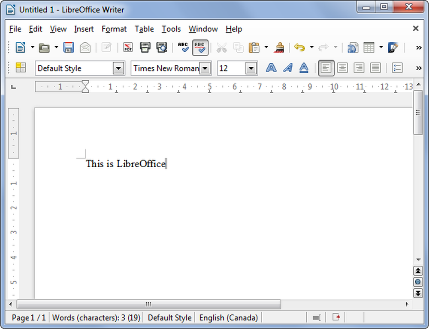429x329 pixels.
Task: Click the Next Page navigation button
Action: coord(418,293)
